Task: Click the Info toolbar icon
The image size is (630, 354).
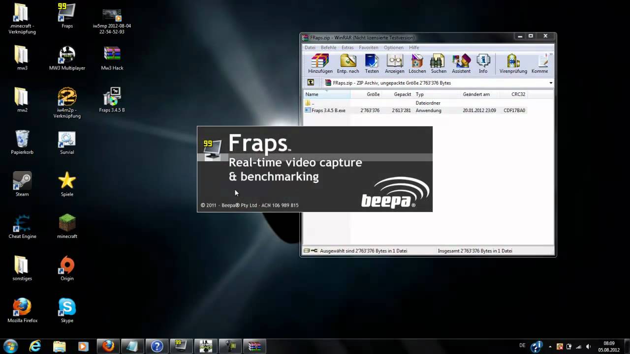Action: tap(483, 64)
